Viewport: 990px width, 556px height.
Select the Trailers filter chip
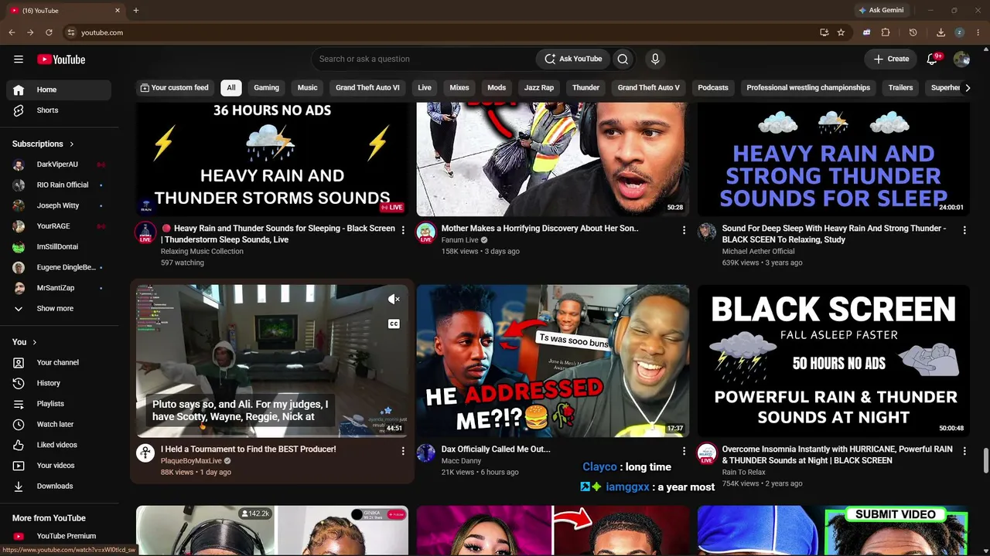(900, 88)
